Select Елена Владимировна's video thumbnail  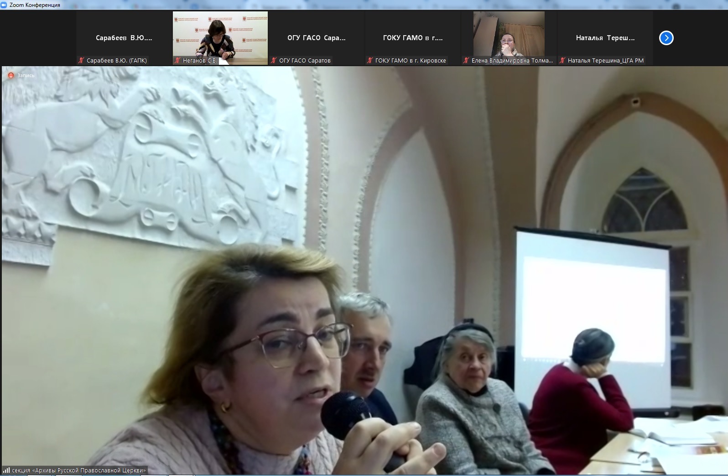tap(509, 34)
